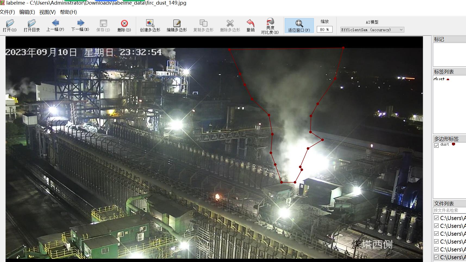Image resolution: width=466 pixels, height=262 pixels.
Task: Toggle first file checkbox in file list
Action: [x=436, y=218]
